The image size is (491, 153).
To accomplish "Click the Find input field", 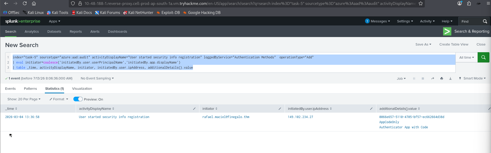I will (470, 21).
